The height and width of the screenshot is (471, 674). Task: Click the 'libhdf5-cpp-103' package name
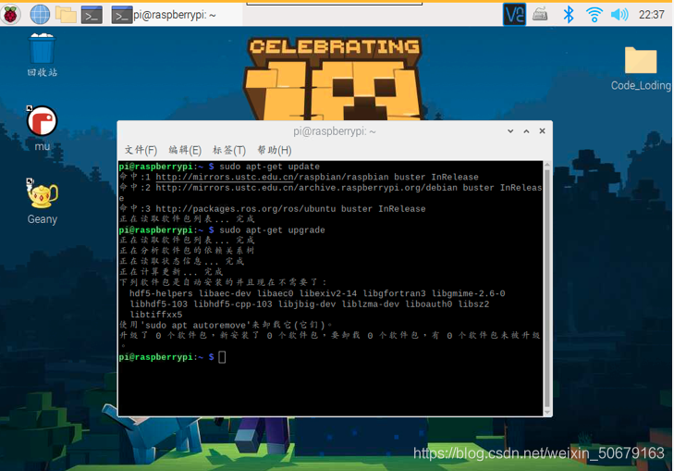[233, 304]
